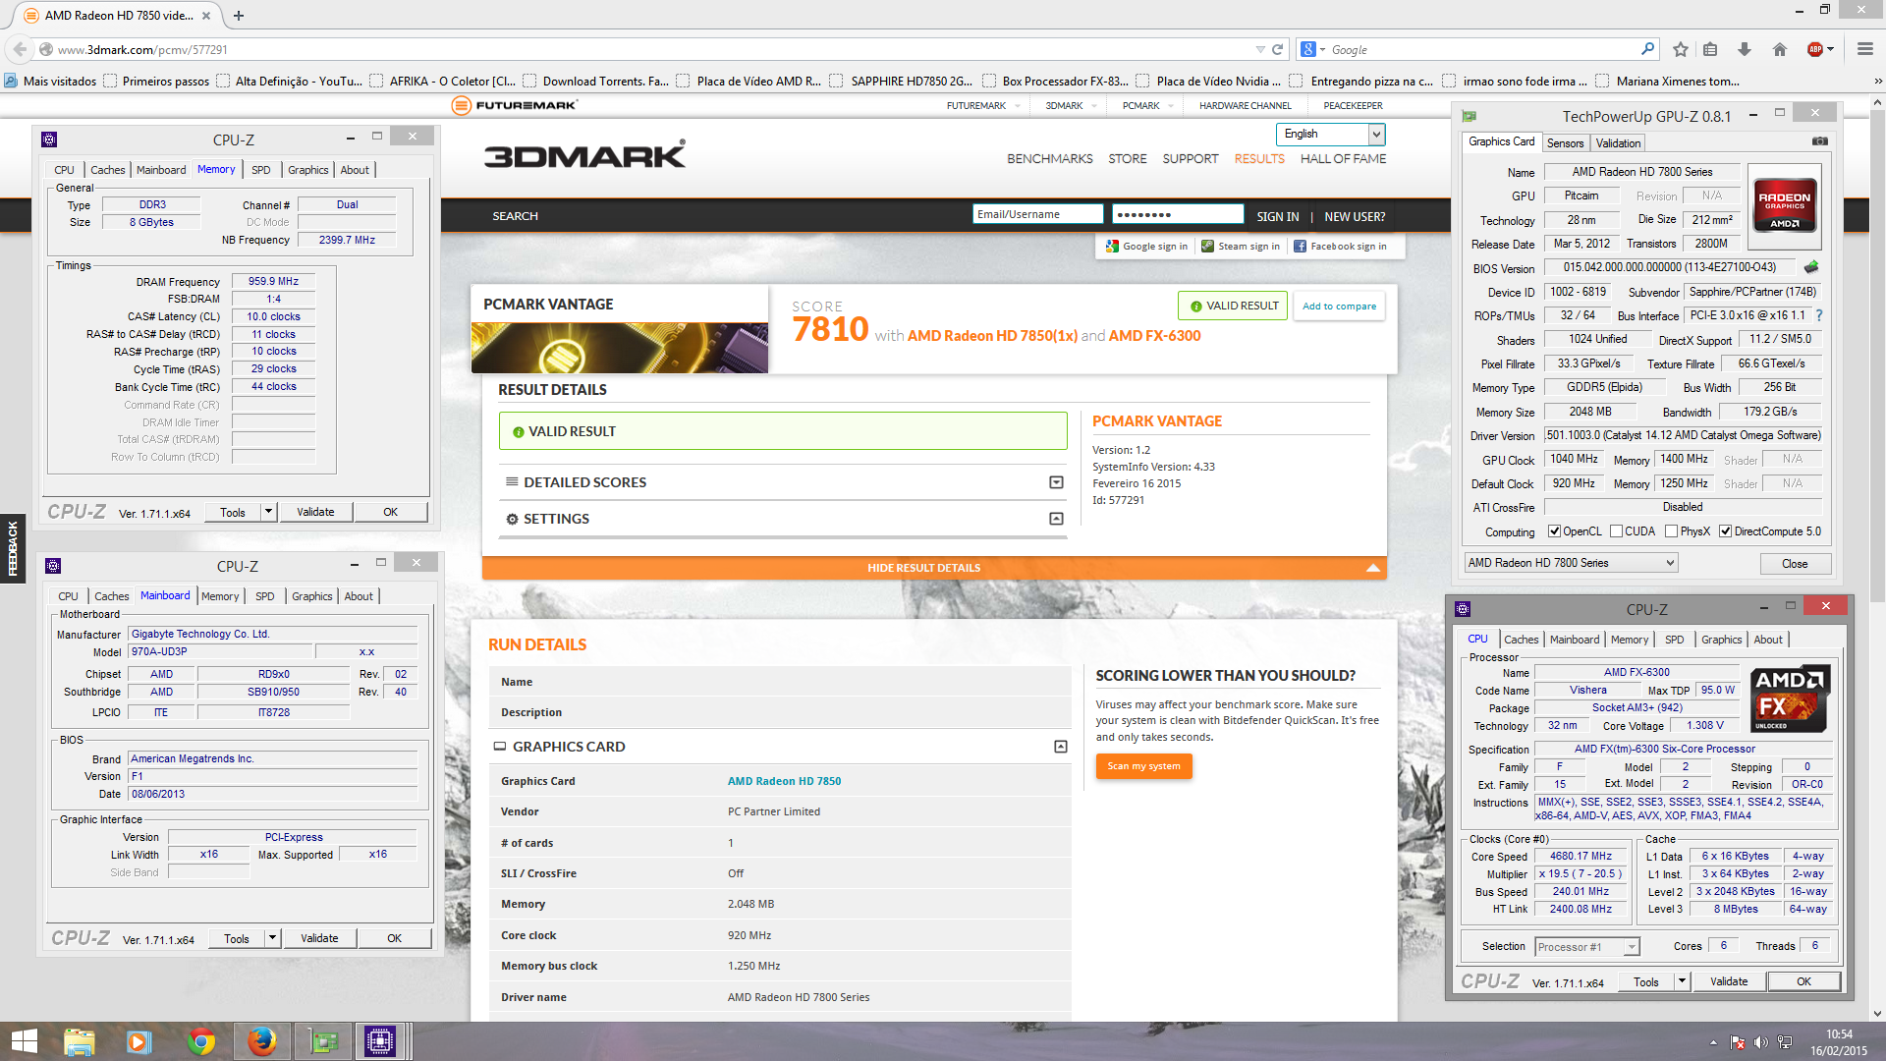Click Email/Username input field
Screen dimensions: 1886x1061
tap(1038, 214)
